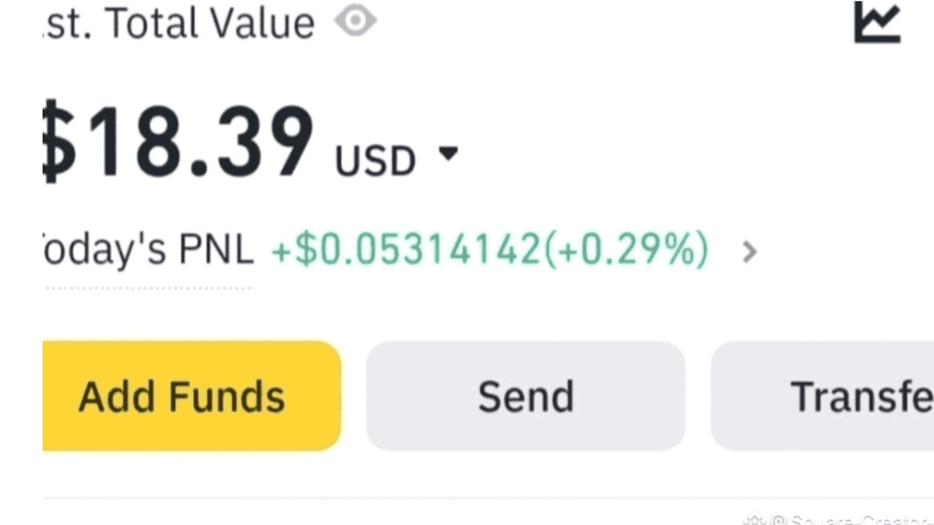Expand the USD currency dropdown arrow
This screenshot has width=934, height=525.
coord(449,154)
